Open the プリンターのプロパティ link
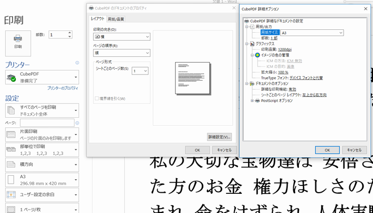The image size is (373, 213). tap(63, 88)
